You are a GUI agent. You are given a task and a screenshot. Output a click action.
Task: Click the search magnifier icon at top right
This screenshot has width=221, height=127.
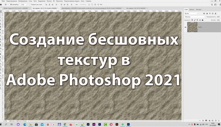point(212,5)
